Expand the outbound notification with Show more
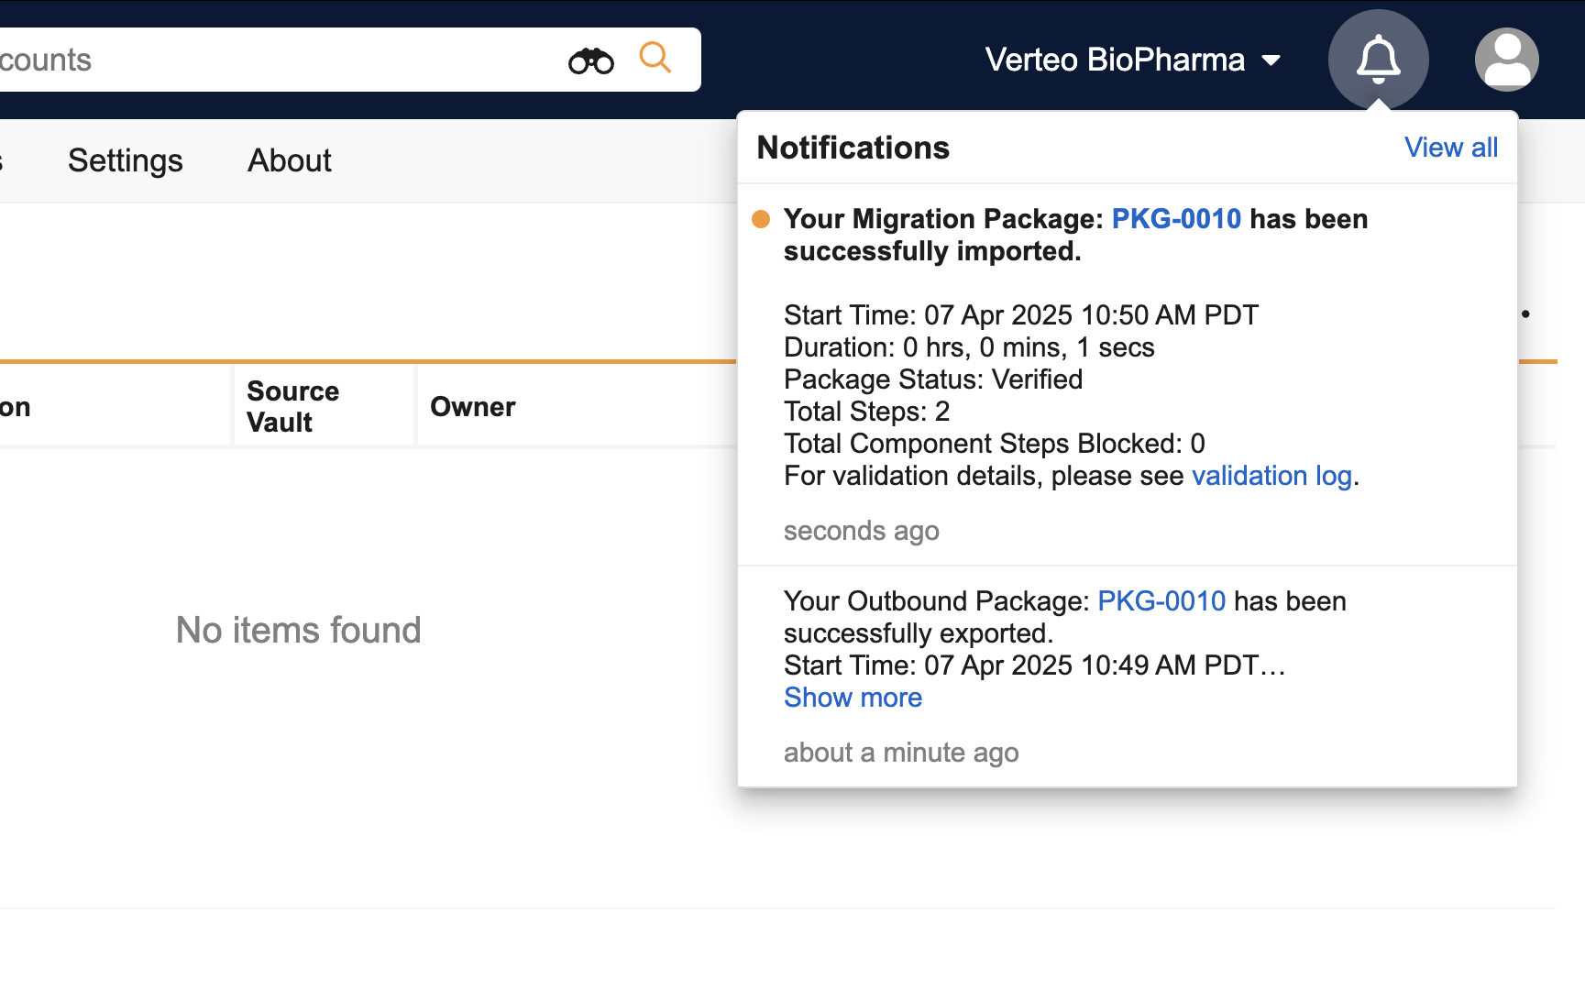 click(x=853, y=698)
